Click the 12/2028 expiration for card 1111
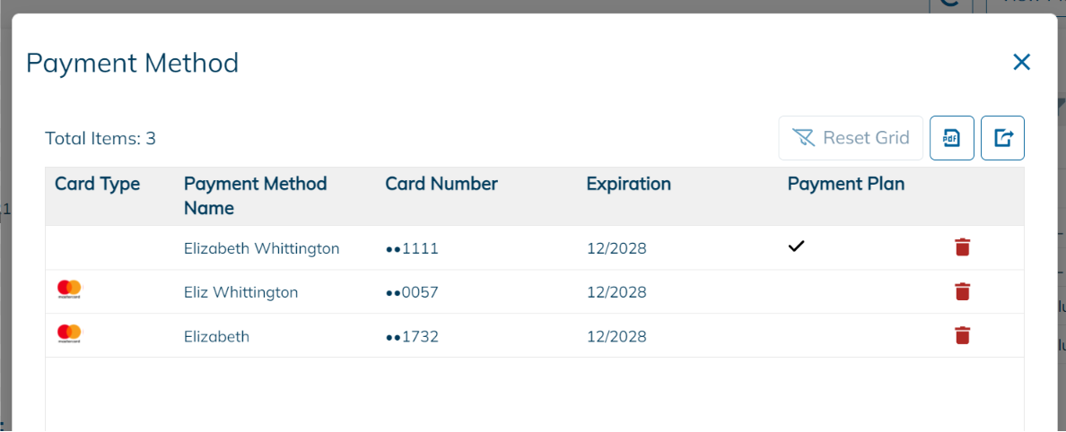 [616, 248]
